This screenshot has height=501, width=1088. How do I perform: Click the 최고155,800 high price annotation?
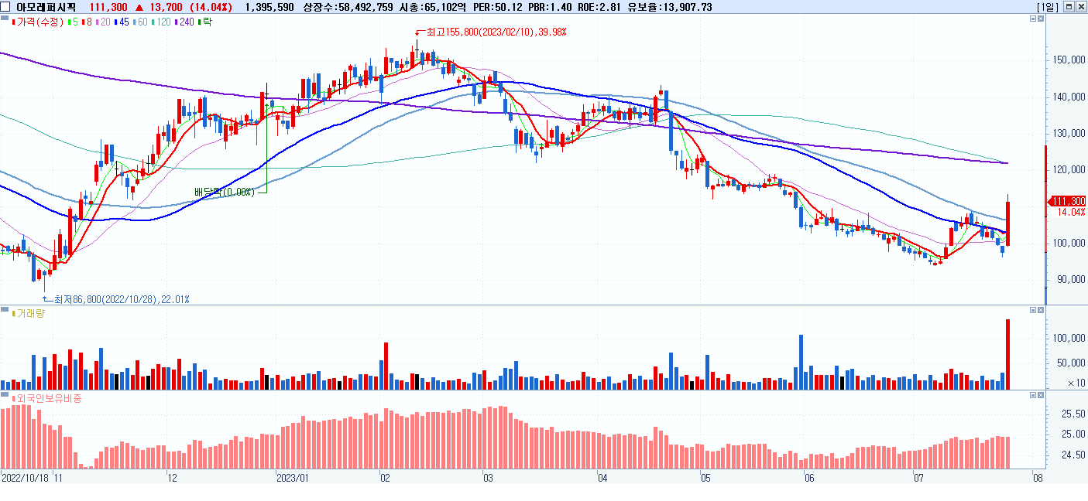click(x=496, y=32)
